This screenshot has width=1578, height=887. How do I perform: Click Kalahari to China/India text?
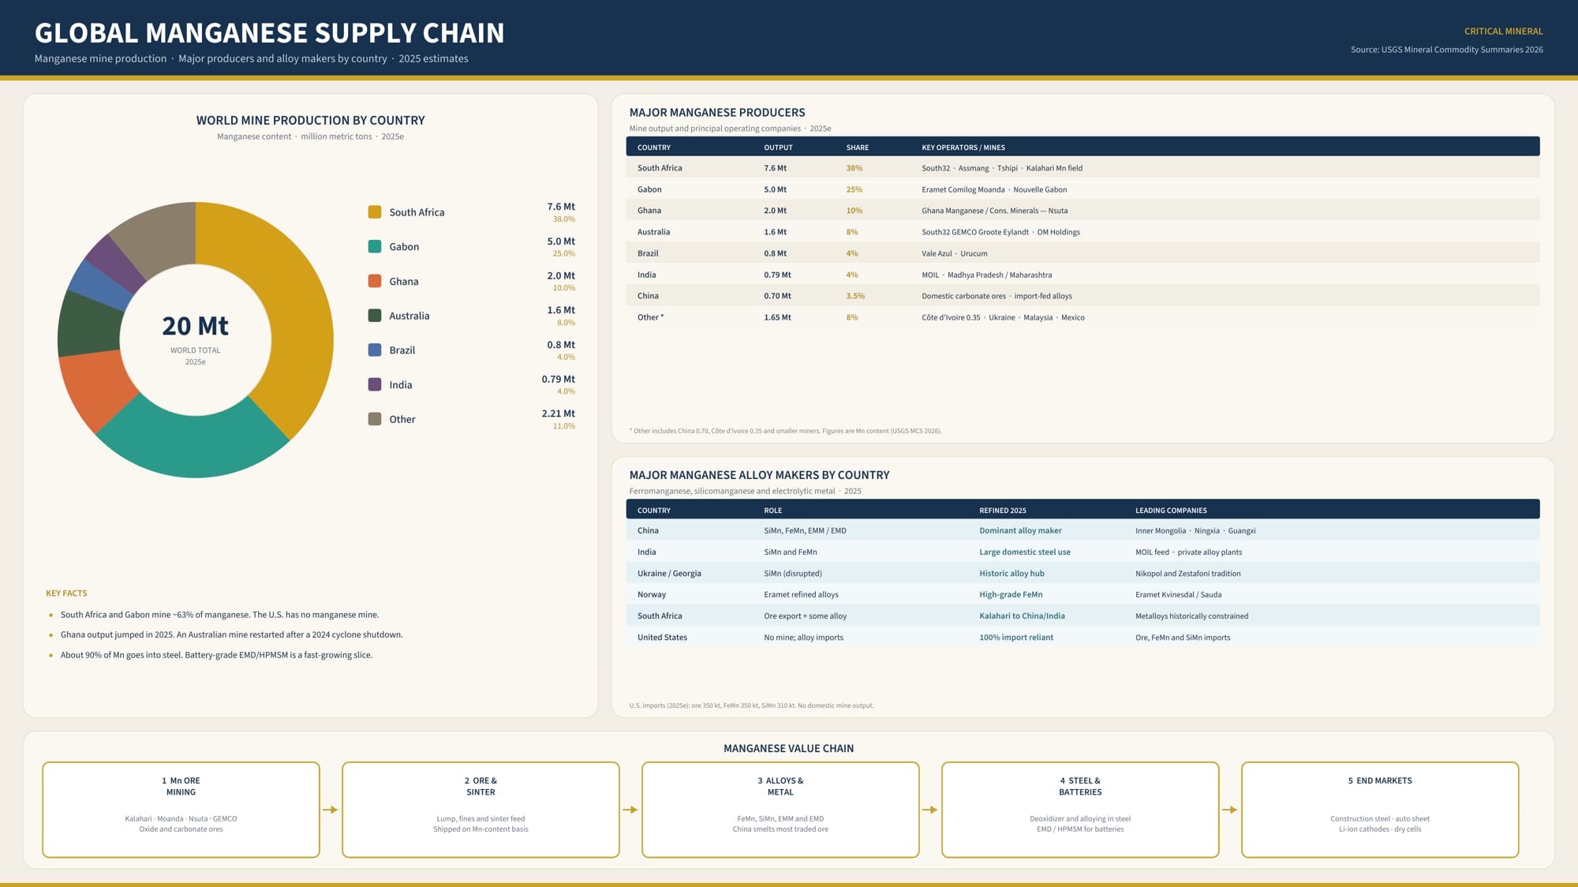1022,616
